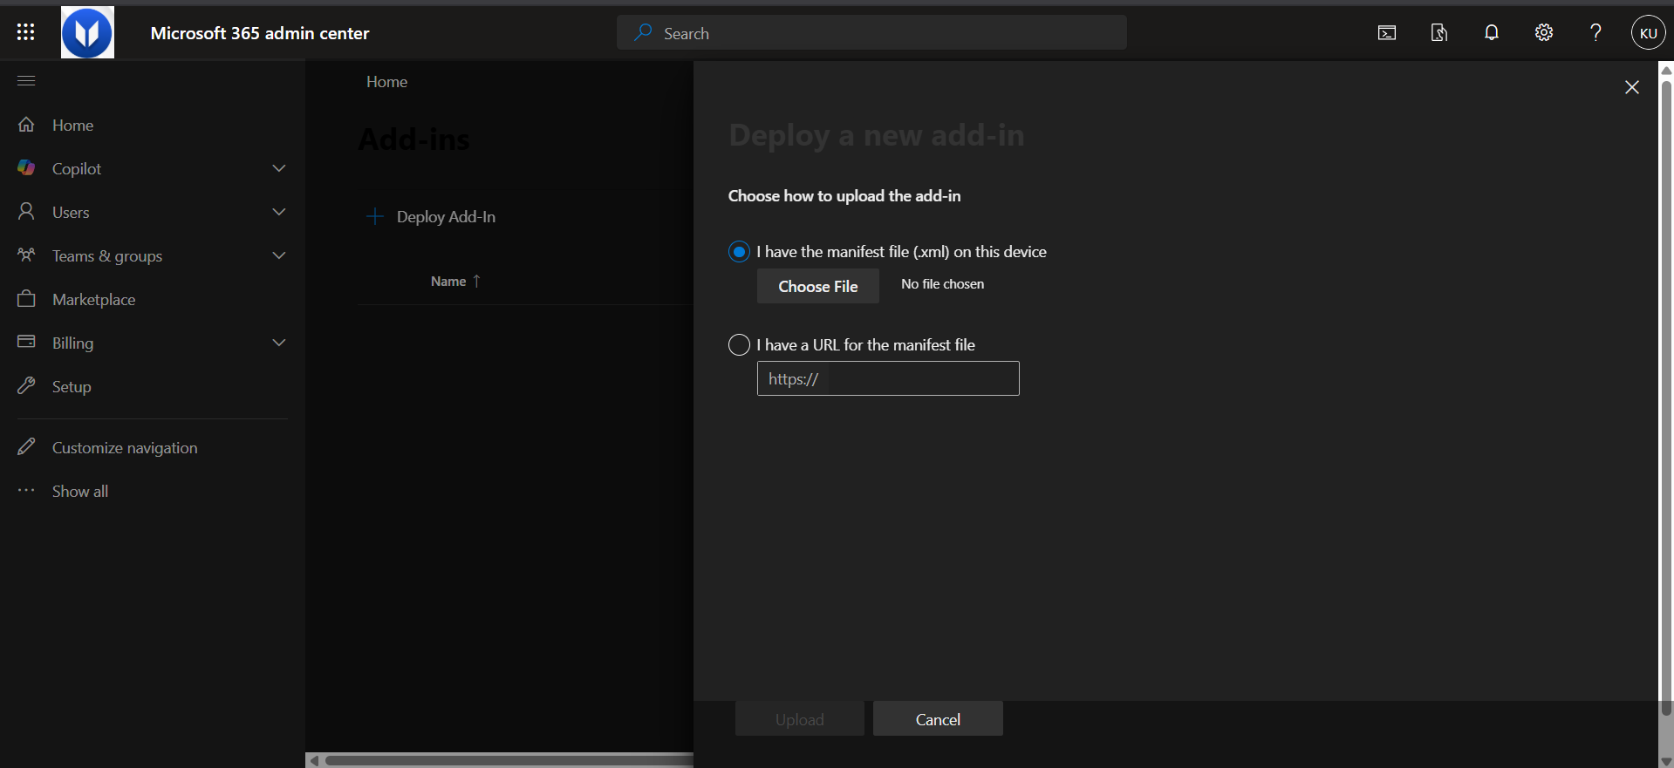Viewport: 1674px width, 768px height.
Task: Click the Users person icon in sidebar
Action: click(x=26, y=212)
